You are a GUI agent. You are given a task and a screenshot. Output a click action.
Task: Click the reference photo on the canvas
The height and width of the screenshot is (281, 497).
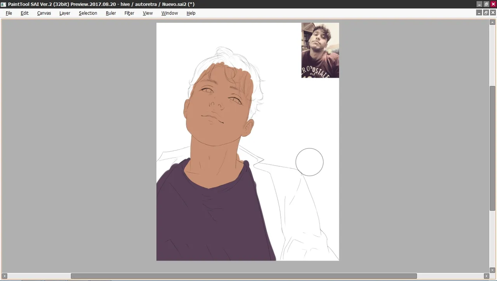click(x=320, y=50)
